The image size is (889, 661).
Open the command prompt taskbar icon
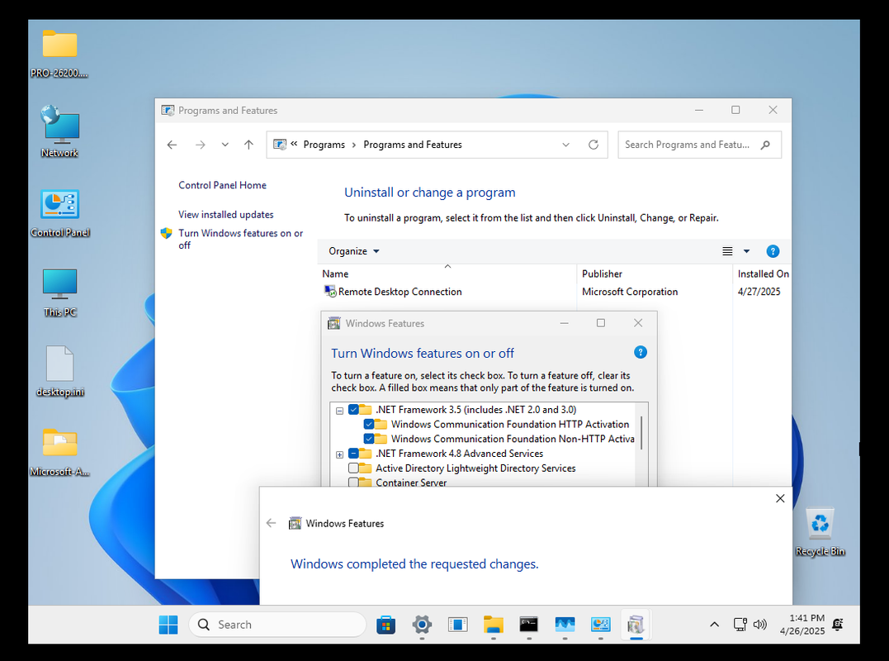(529, 625)
